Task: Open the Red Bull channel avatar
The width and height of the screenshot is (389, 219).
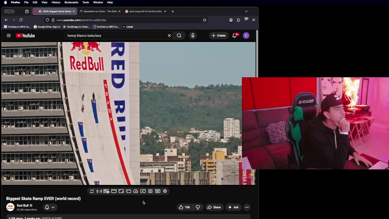Action: [10, 207]
